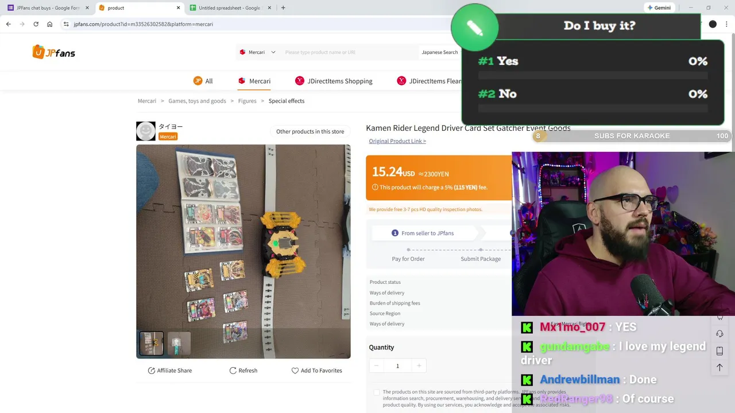Click the address bar URL

[143, 24]
